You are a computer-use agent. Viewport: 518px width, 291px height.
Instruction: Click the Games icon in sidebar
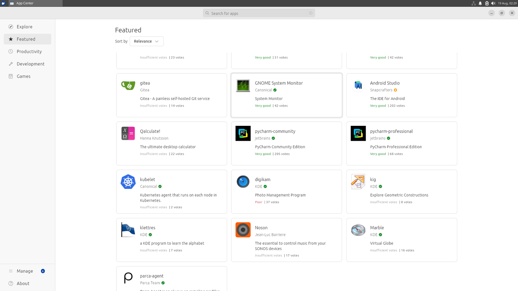click(11, 76)
